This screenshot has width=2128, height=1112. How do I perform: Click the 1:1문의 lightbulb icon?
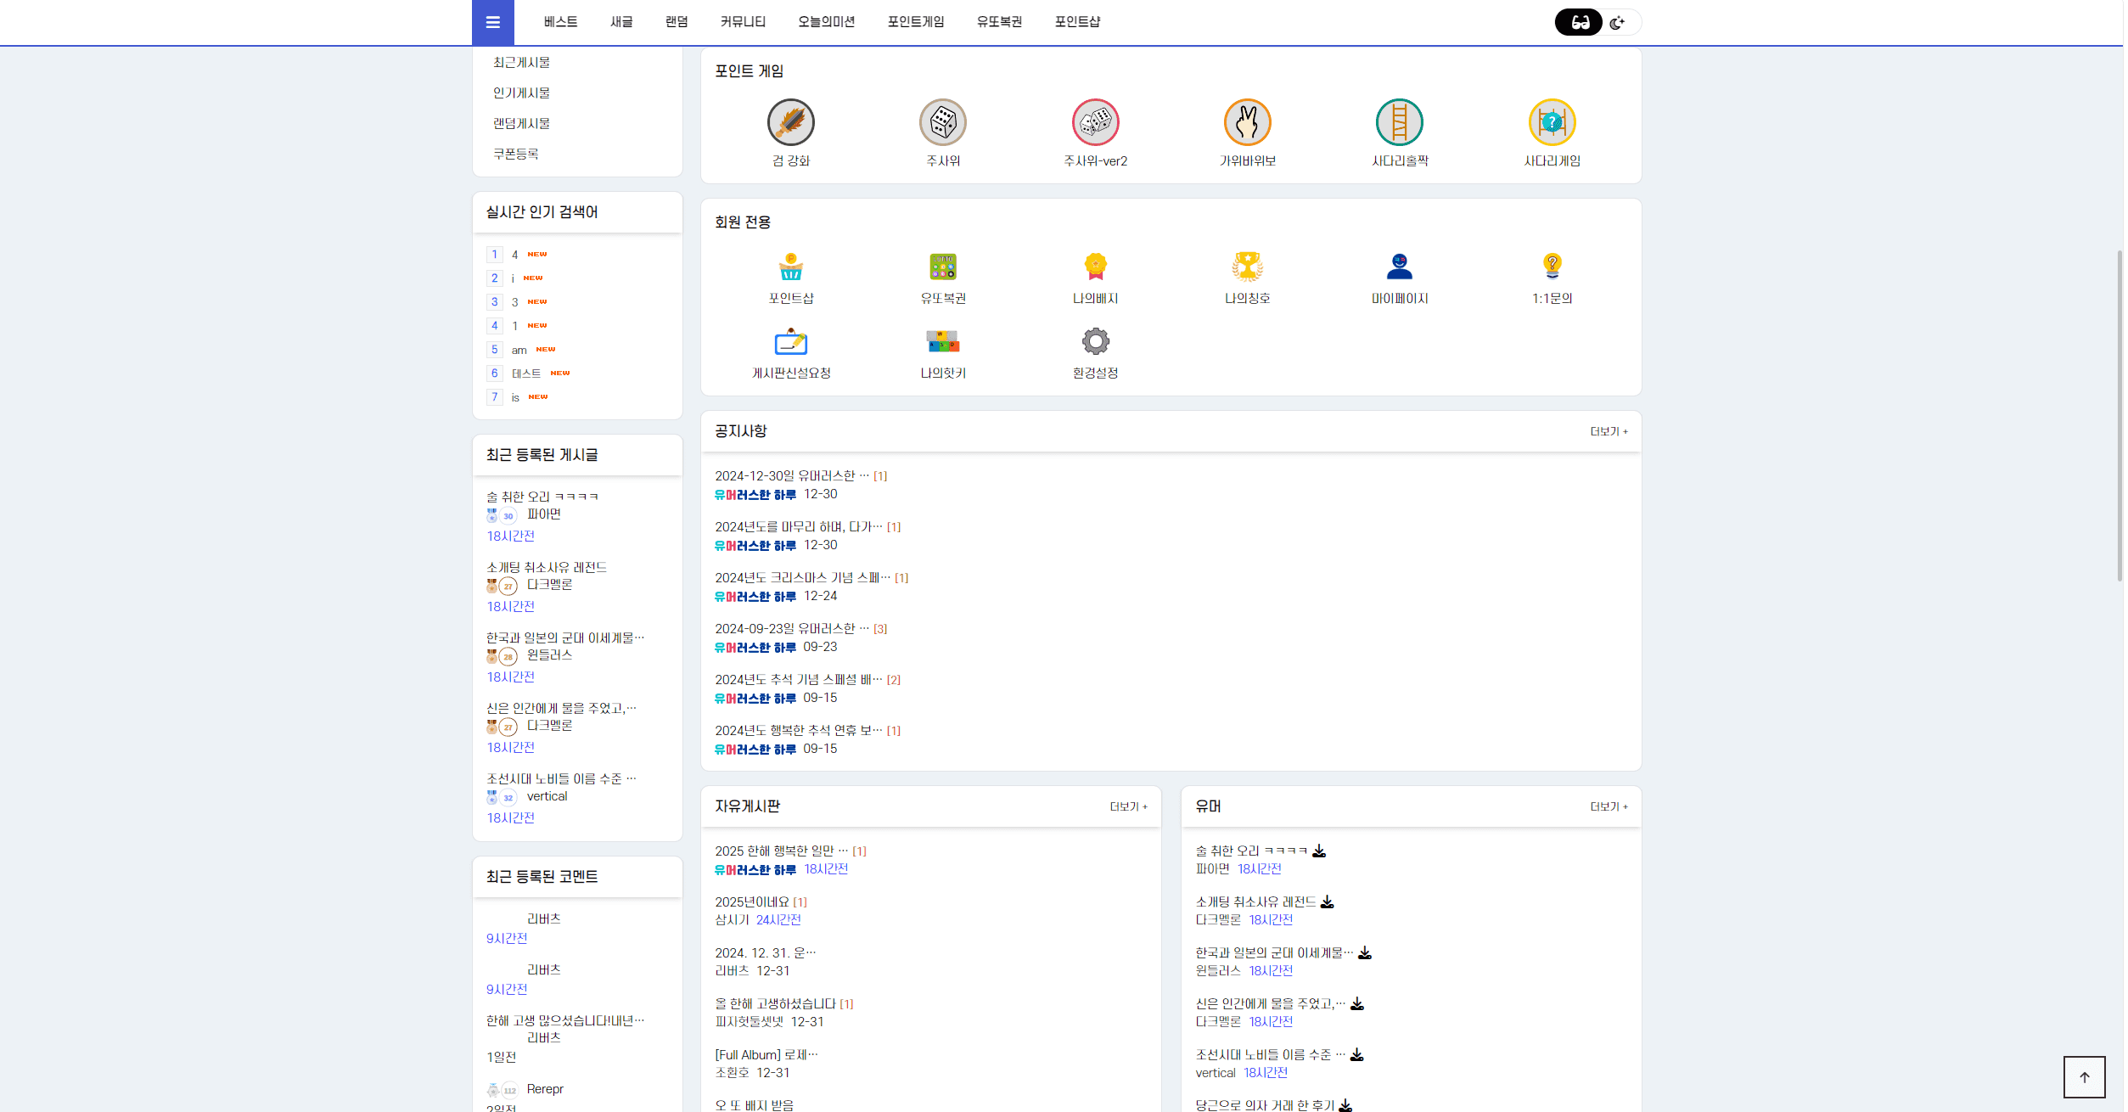[1551, 267]
